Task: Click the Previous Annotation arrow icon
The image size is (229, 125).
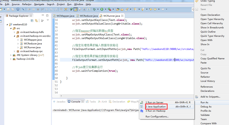Action: coord(143,9)
